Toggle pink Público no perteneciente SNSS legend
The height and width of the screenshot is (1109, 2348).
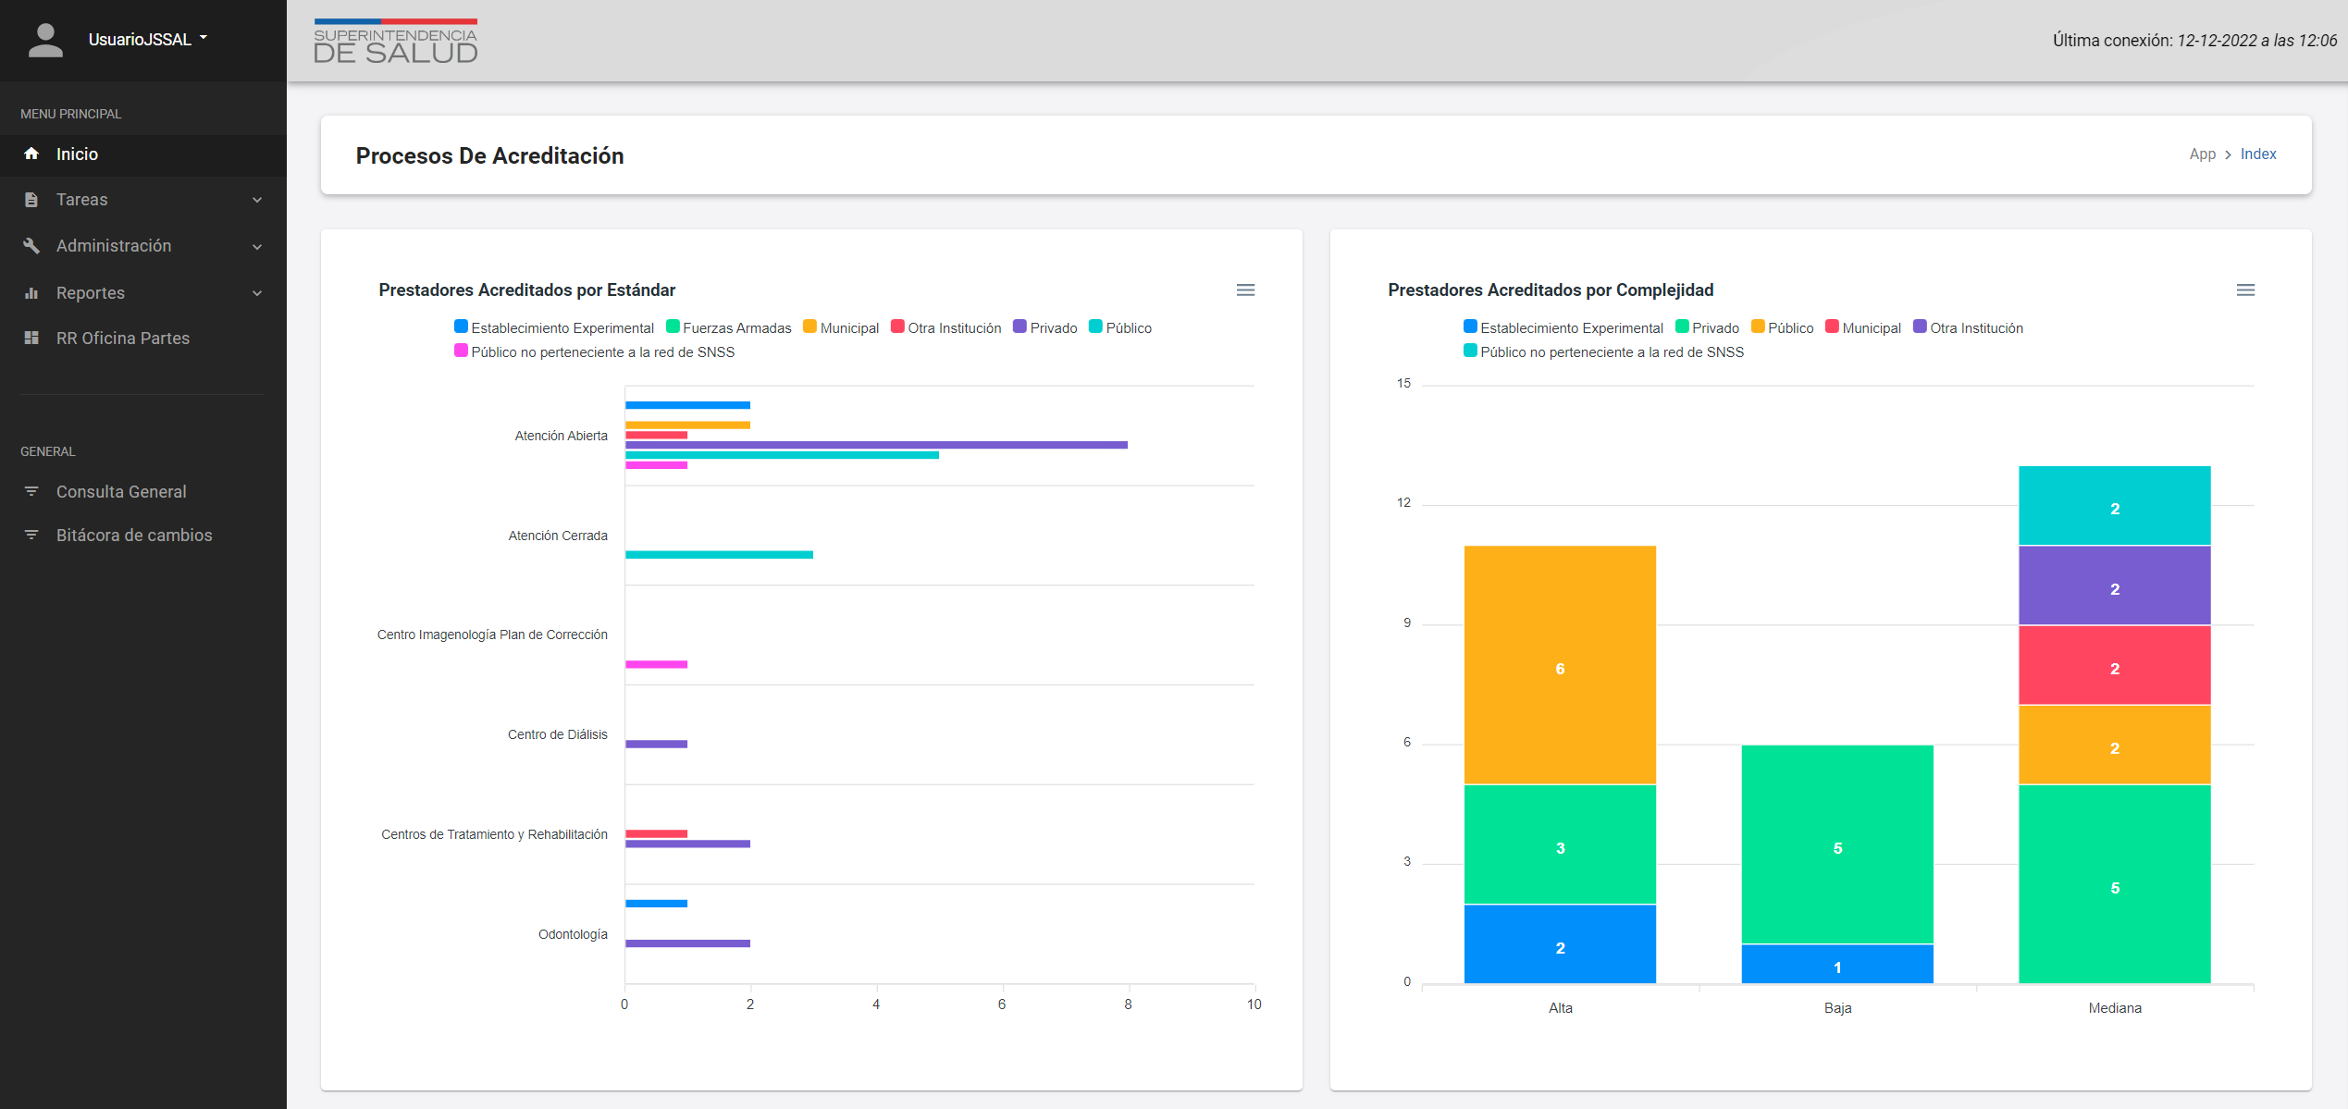594,351
